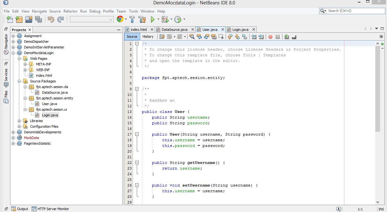Collapse the DemoMocdataLogin project node
Image resolution: width=387 pixels, height=212 pixels.
coord(13,53)
